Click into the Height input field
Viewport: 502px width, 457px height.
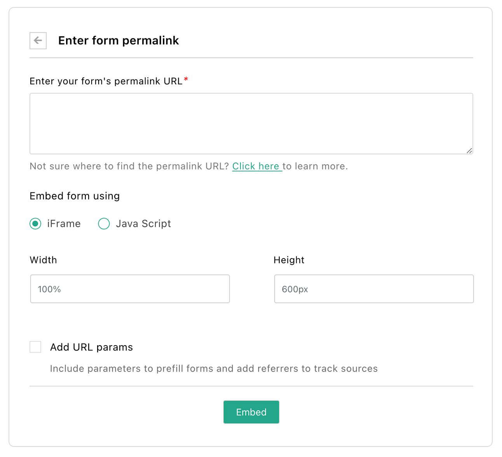pos(374,289)
